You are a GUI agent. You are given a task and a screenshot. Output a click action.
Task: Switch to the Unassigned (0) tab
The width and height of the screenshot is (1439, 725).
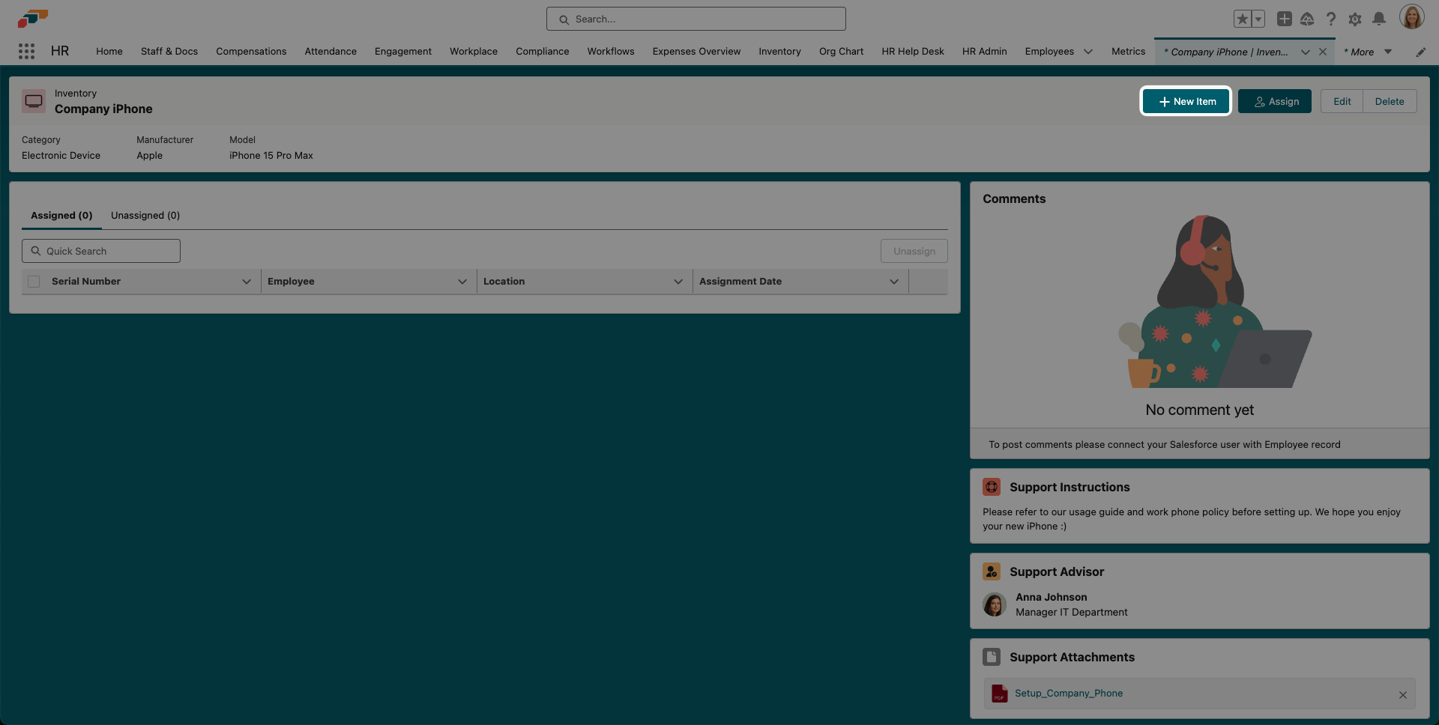click(145, 215)
